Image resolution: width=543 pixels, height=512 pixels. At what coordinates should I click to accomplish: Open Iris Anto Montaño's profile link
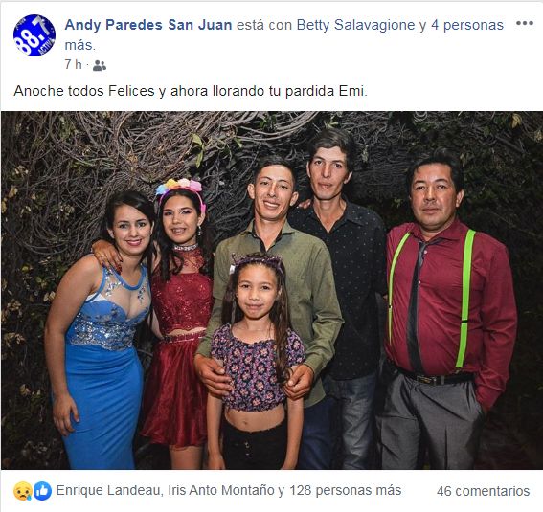pyautogui.click(x=221, y=490)
